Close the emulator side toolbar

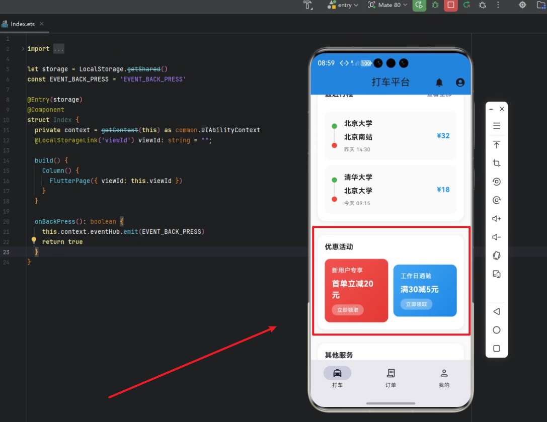click(x=502, y=109)
